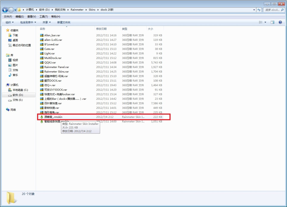
Task: Expand the 共享 toolbar dropdown
Action: point(46,22)
